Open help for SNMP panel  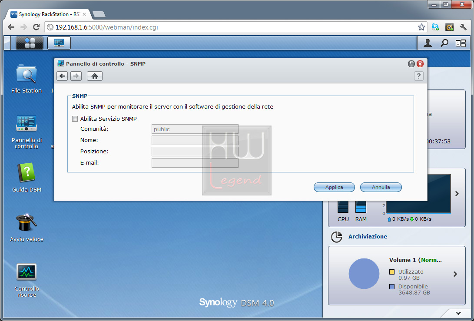(419, 76)
